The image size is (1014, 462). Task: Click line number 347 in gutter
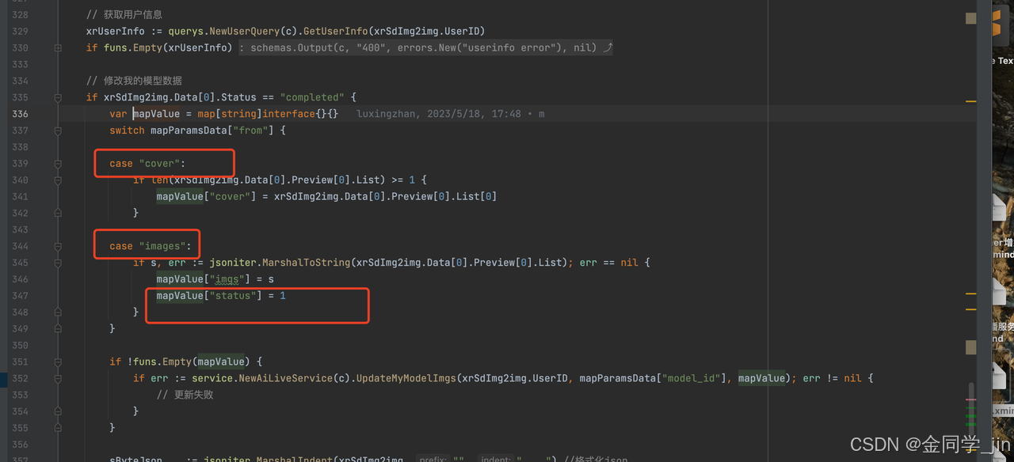(x=20, y=296)
